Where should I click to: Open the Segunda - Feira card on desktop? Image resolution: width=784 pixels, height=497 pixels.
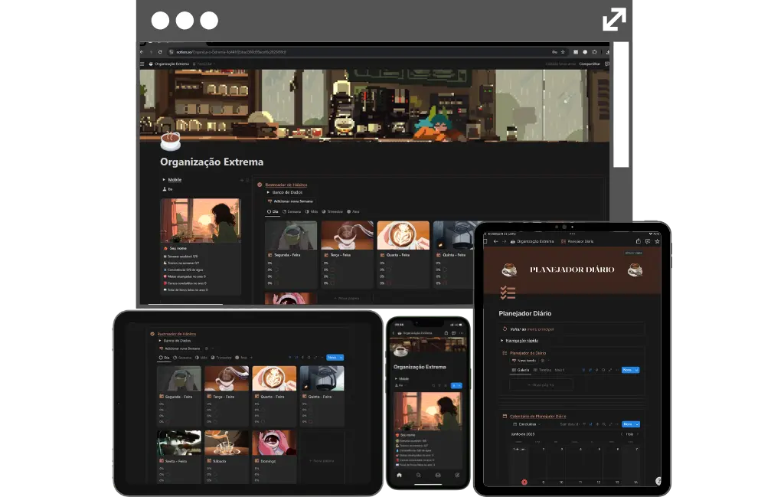coord(291,254)
